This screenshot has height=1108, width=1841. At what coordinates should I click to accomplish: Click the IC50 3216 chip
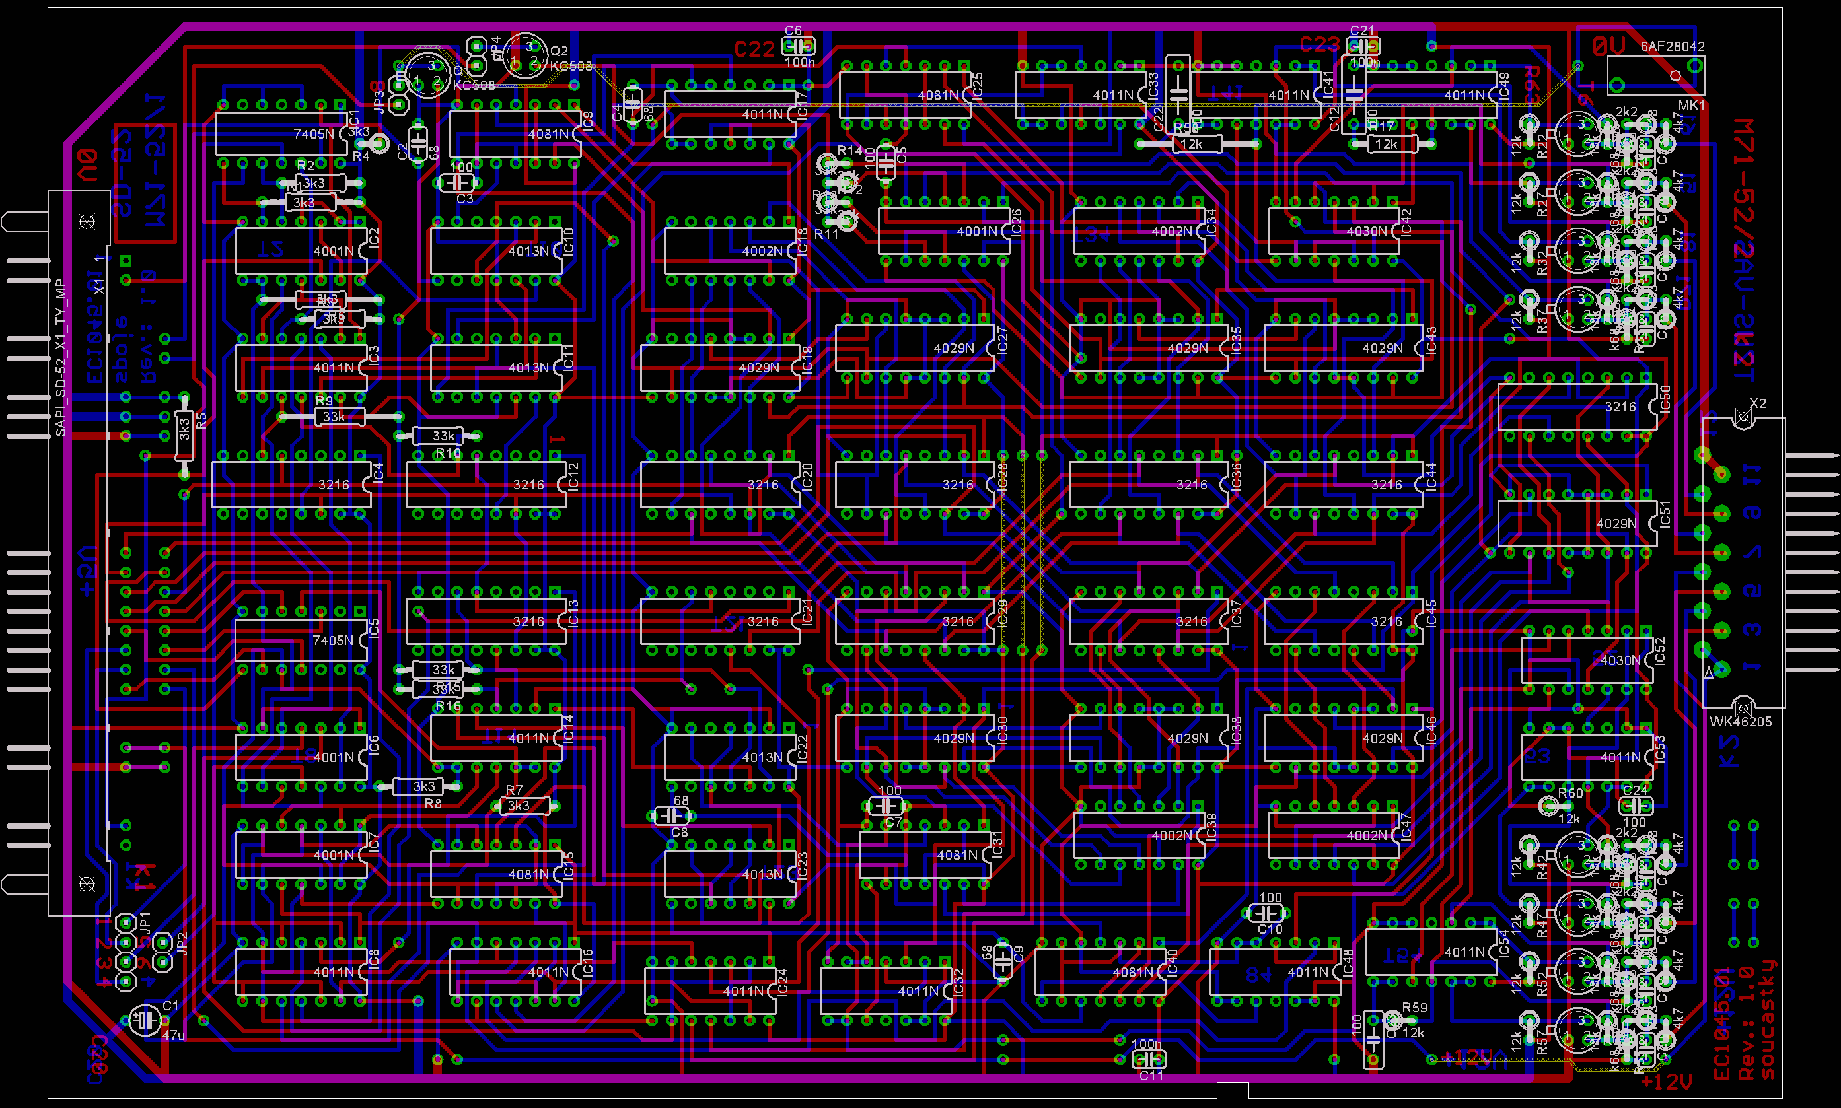[x=1577, y=407]
